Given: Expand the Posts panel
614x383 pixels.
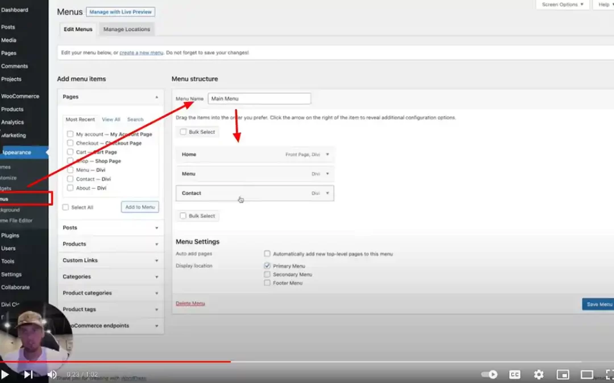Looking at the screenshot, I should (157, 228).
